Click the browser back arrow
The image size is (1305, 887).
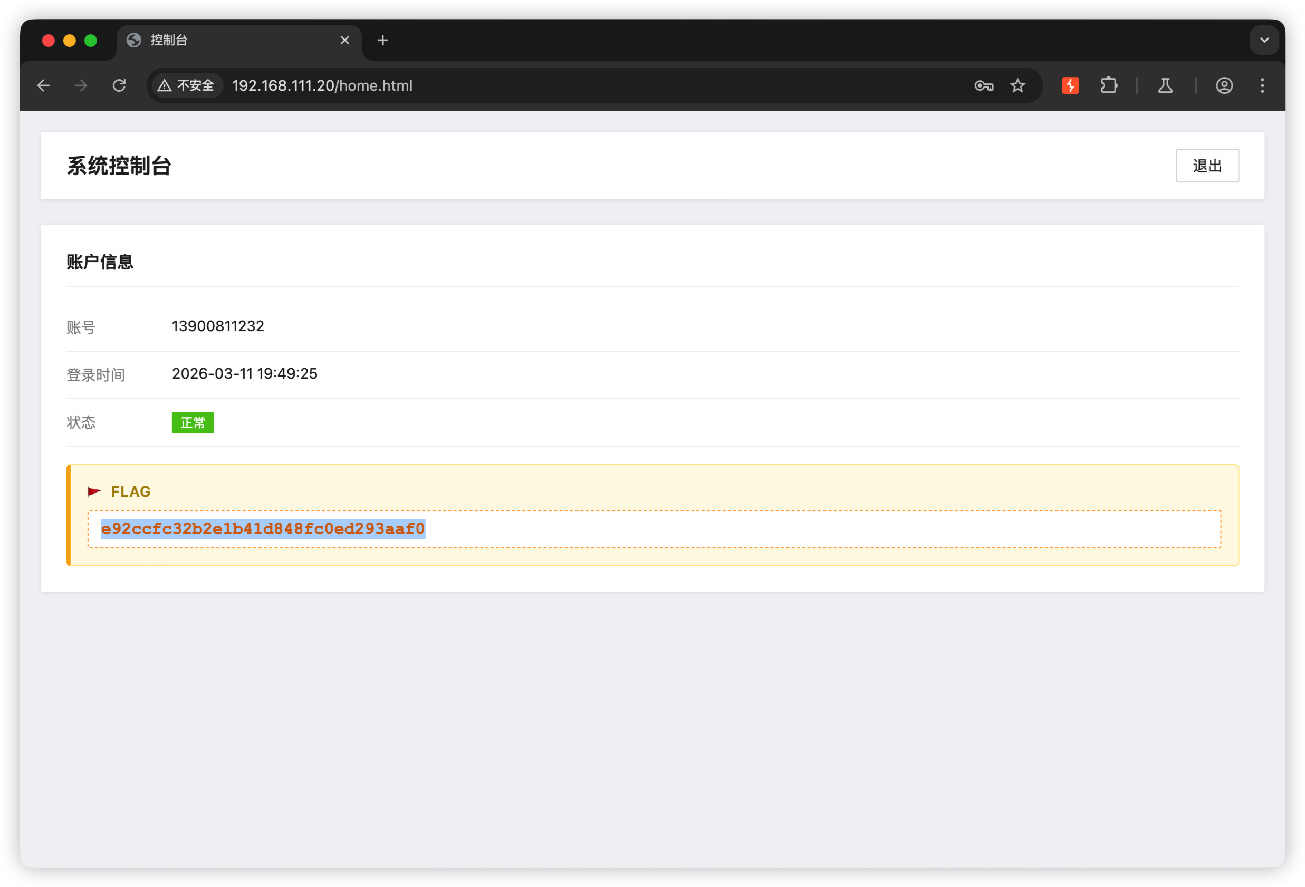click(x=43, y=85)
